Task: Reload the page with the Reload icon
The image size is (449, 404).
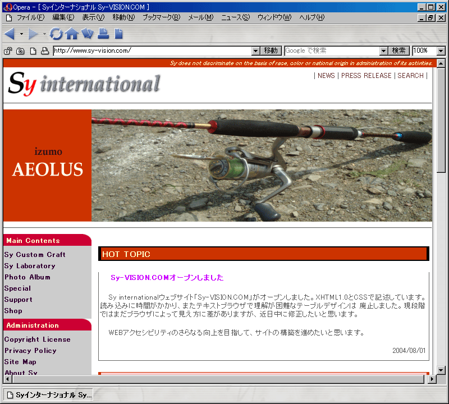Action: pos(56,34)
